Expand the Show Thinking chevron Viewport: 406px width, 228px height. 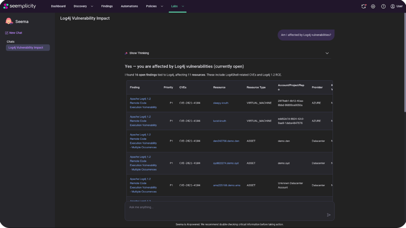pyautogui.click(x=327, y=53)
